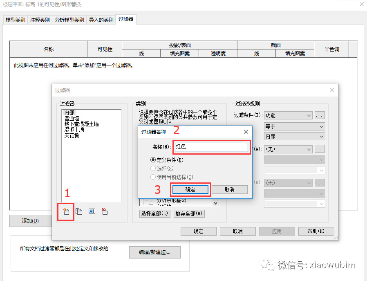Switch to the 模型类别 tab
The width and height of the screenshot is (367, 281).
click(16, 20)
